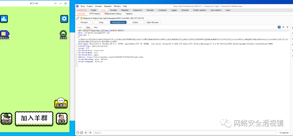Tap the name card tag icon in game
The height and width of the screenshot is (136, 293).
point(5,35)
